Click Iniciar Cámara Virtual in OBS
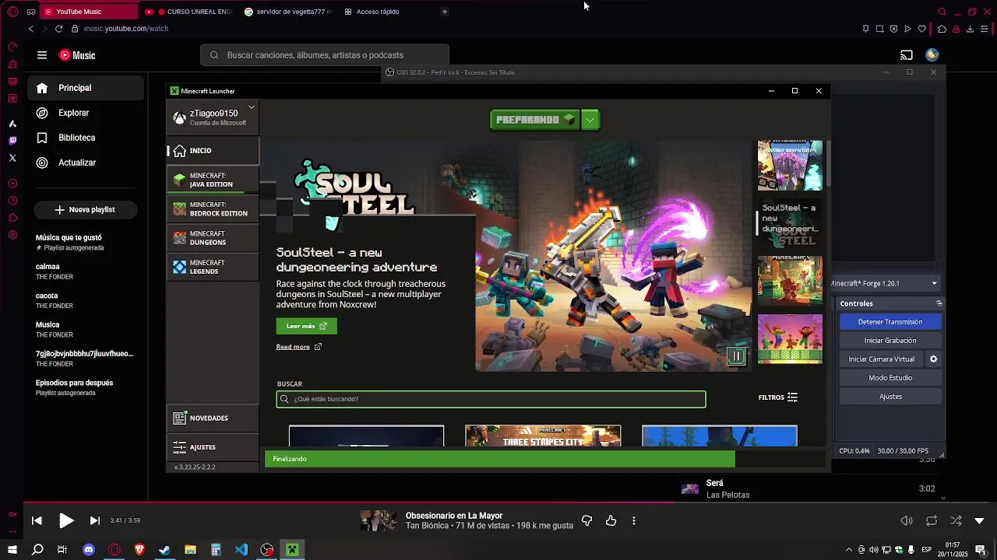Screen dimensions: 997x560 (881, 359)
